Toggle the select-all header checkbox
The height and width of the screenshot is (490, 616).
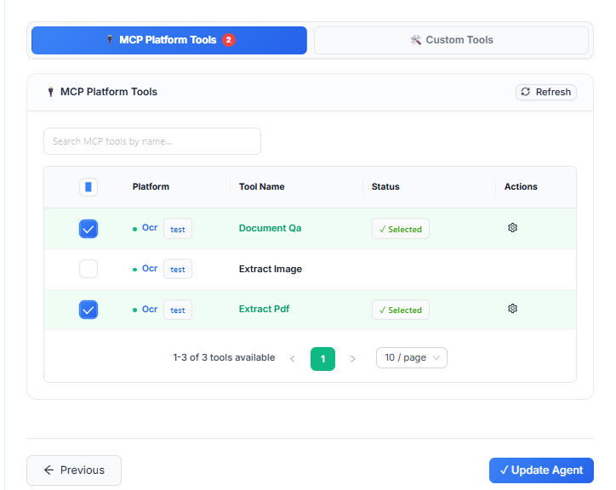coord(88,187)
